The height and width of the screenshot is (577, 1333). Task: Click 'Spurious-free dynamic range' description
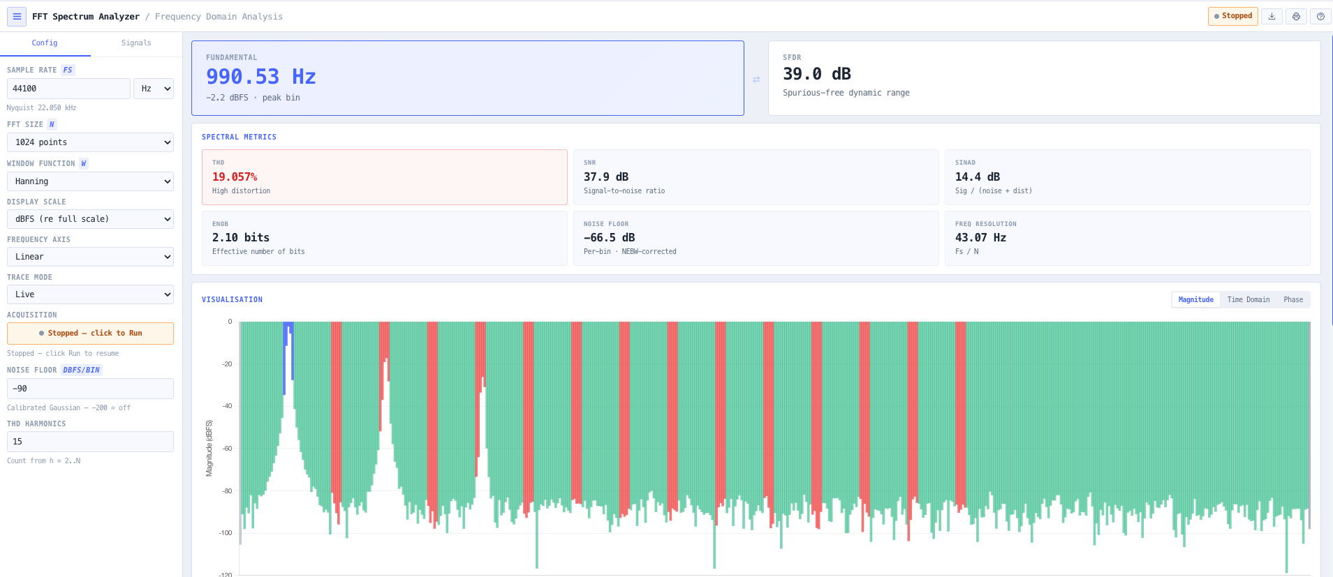(846, 93)
